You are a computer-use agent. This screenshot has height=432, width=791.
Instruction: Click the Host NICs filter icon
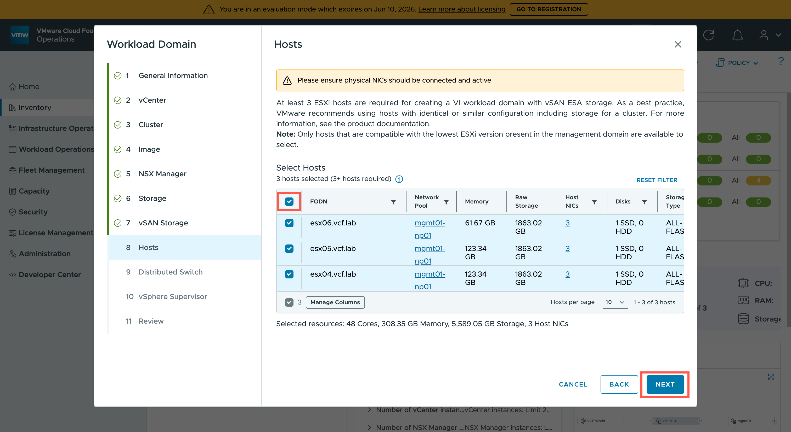(594, 202)
